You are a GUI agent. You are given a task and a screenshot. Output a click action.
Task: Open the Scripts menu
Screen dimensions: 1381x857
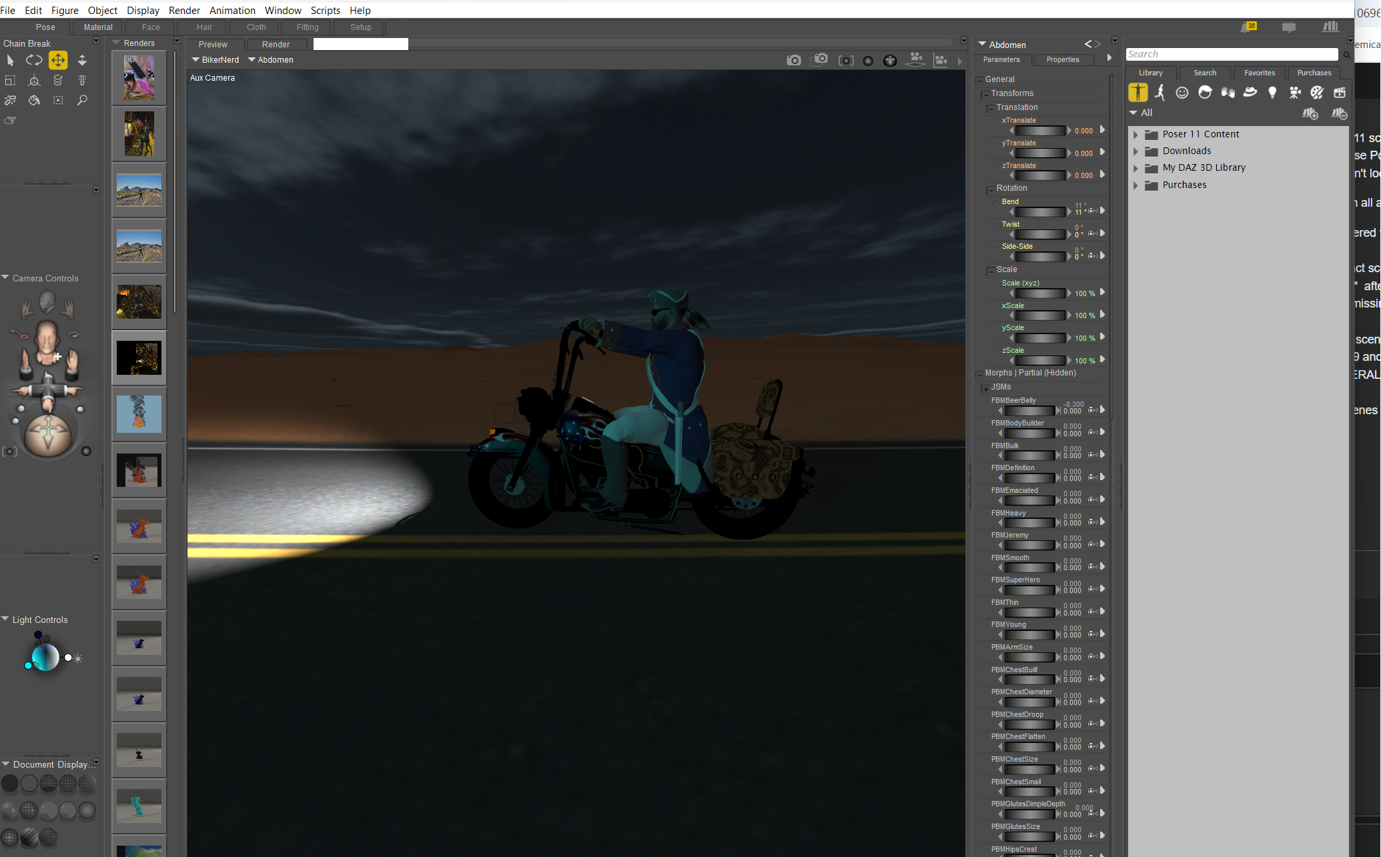325,10
